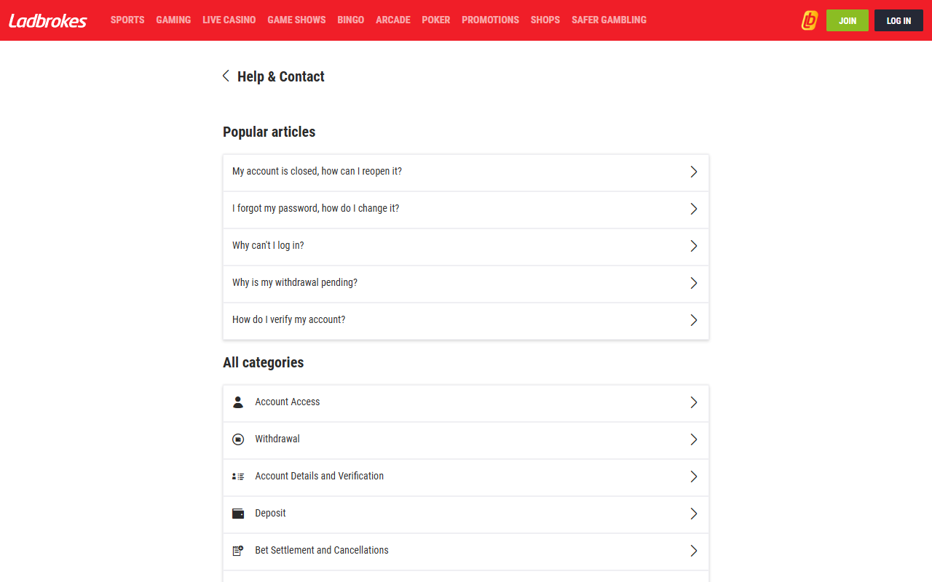Expand the account closed article chevron
932x582 pixels.
tap(693, 172)
